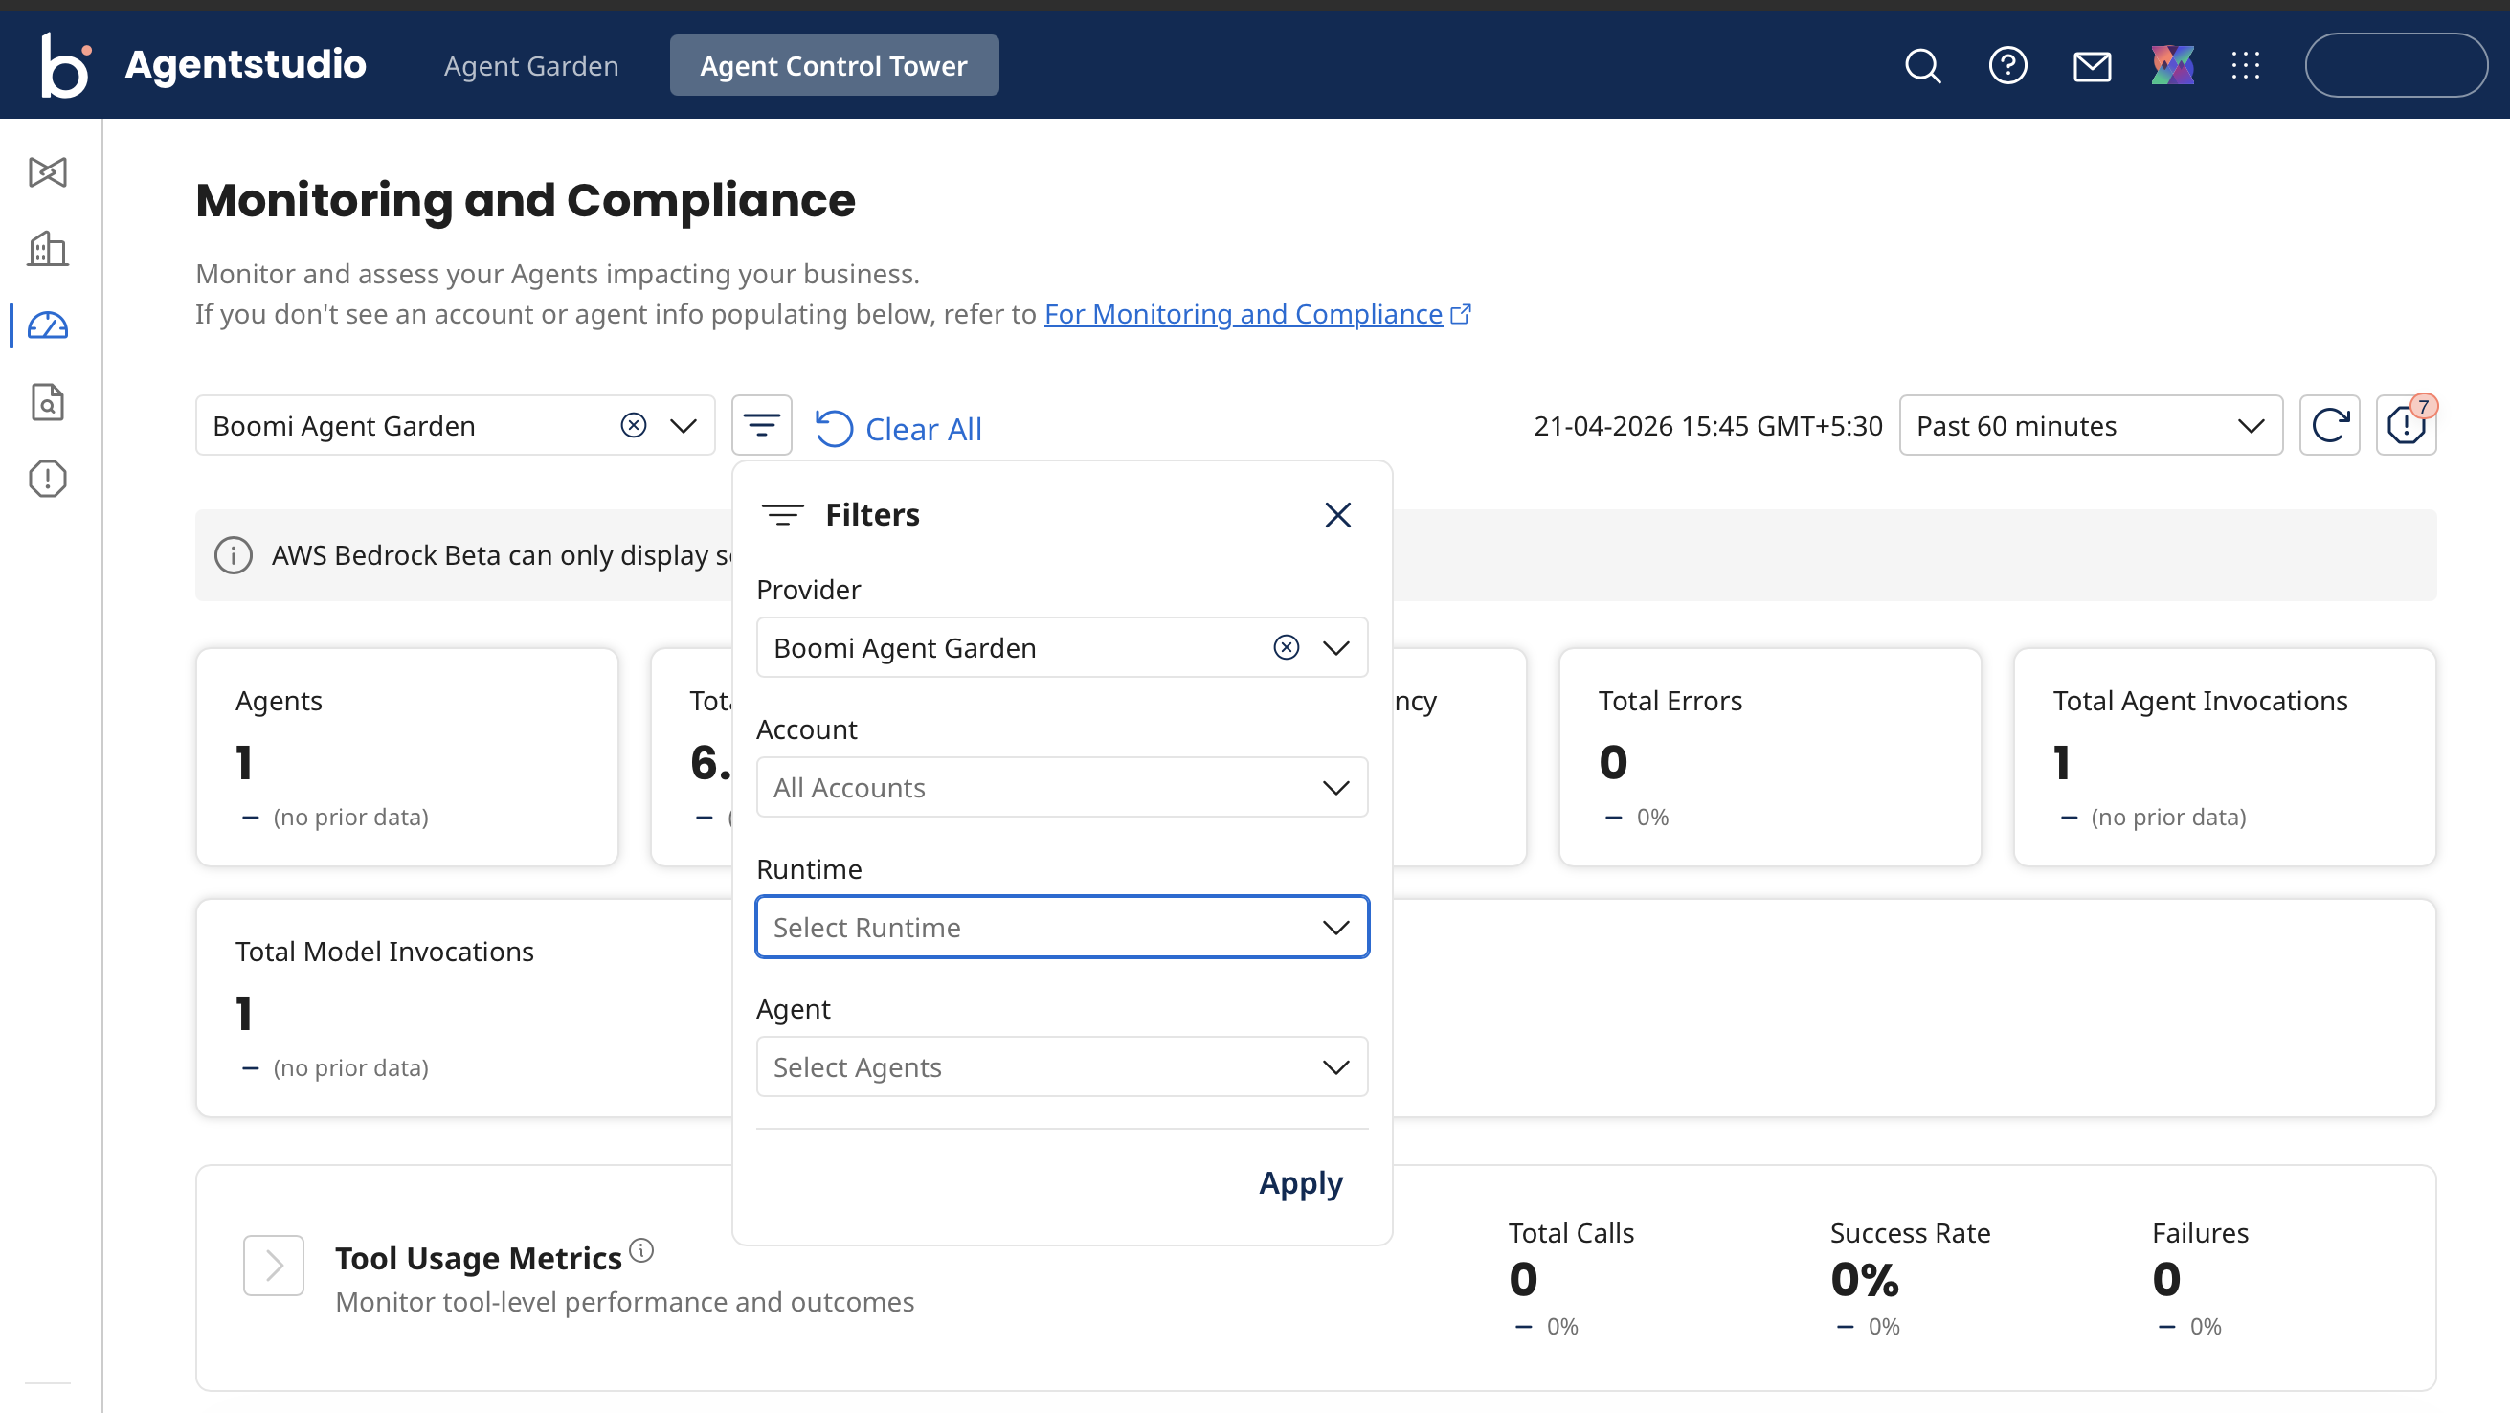Screen dimensions: 2510x1413
Task: Click the blank profile pill button in header
Action: pyautogui.click(x=2395, y=65)
